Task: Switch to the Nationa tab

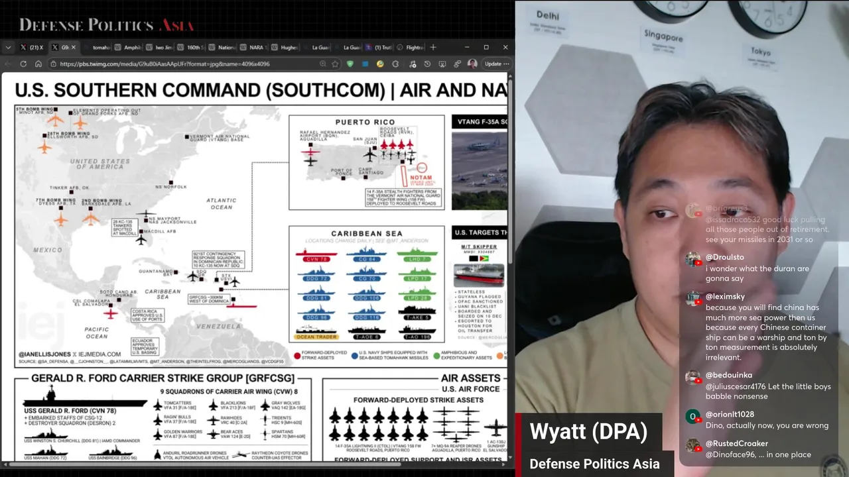Action: pyautogui.click(x=222, y=48)
